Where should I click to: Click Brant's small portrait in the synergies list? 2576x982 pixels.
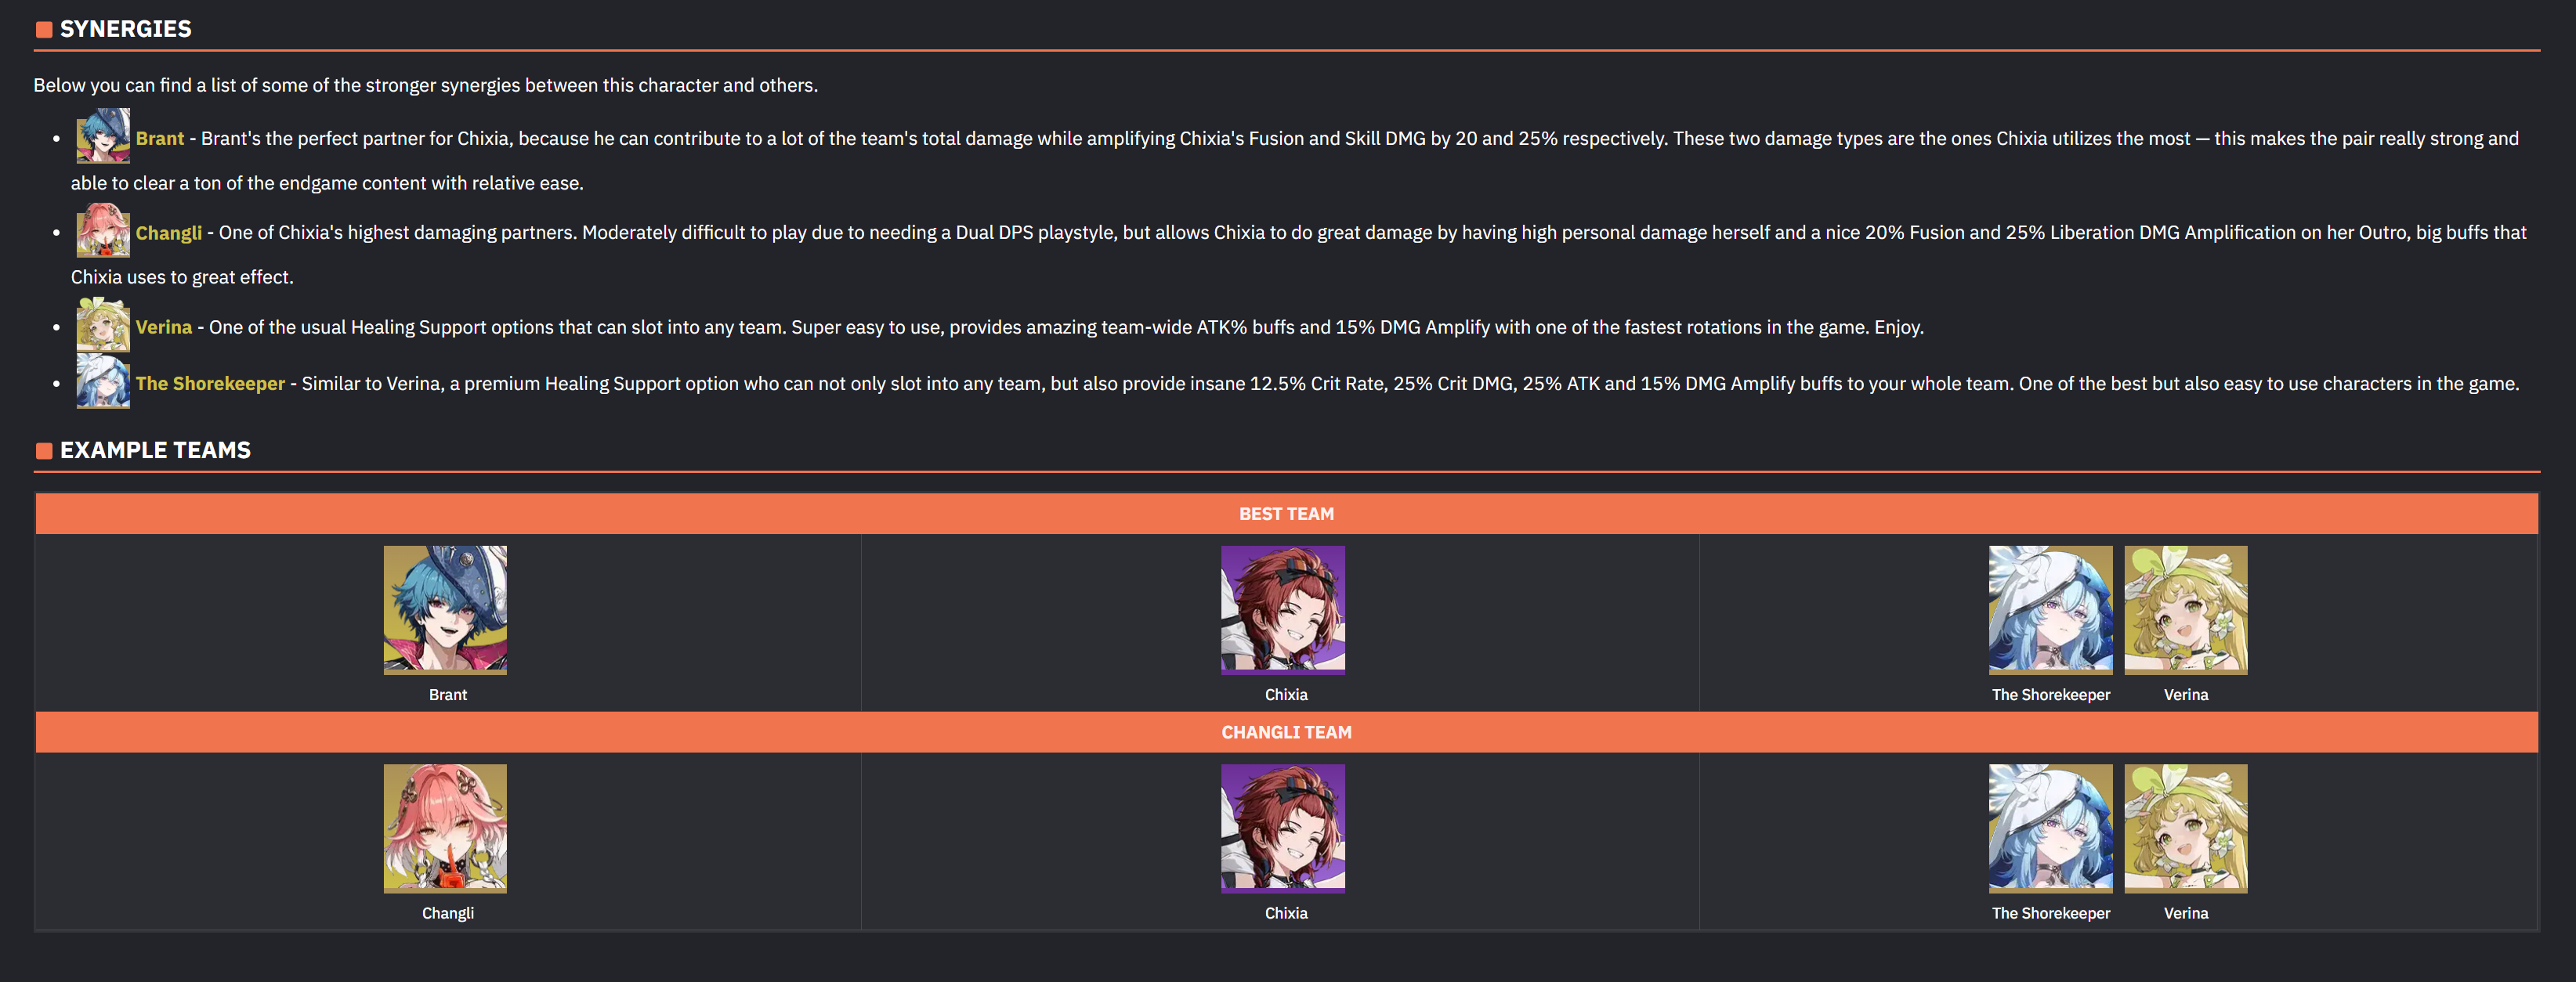pos(103,136)
